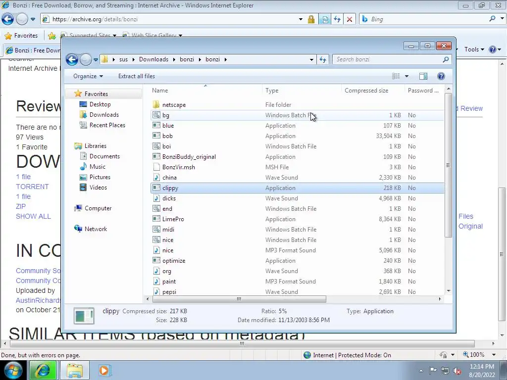The height and width of the screenshot is (380, 507).
Task: Open IE Favorites button with star
Action: 21,36
